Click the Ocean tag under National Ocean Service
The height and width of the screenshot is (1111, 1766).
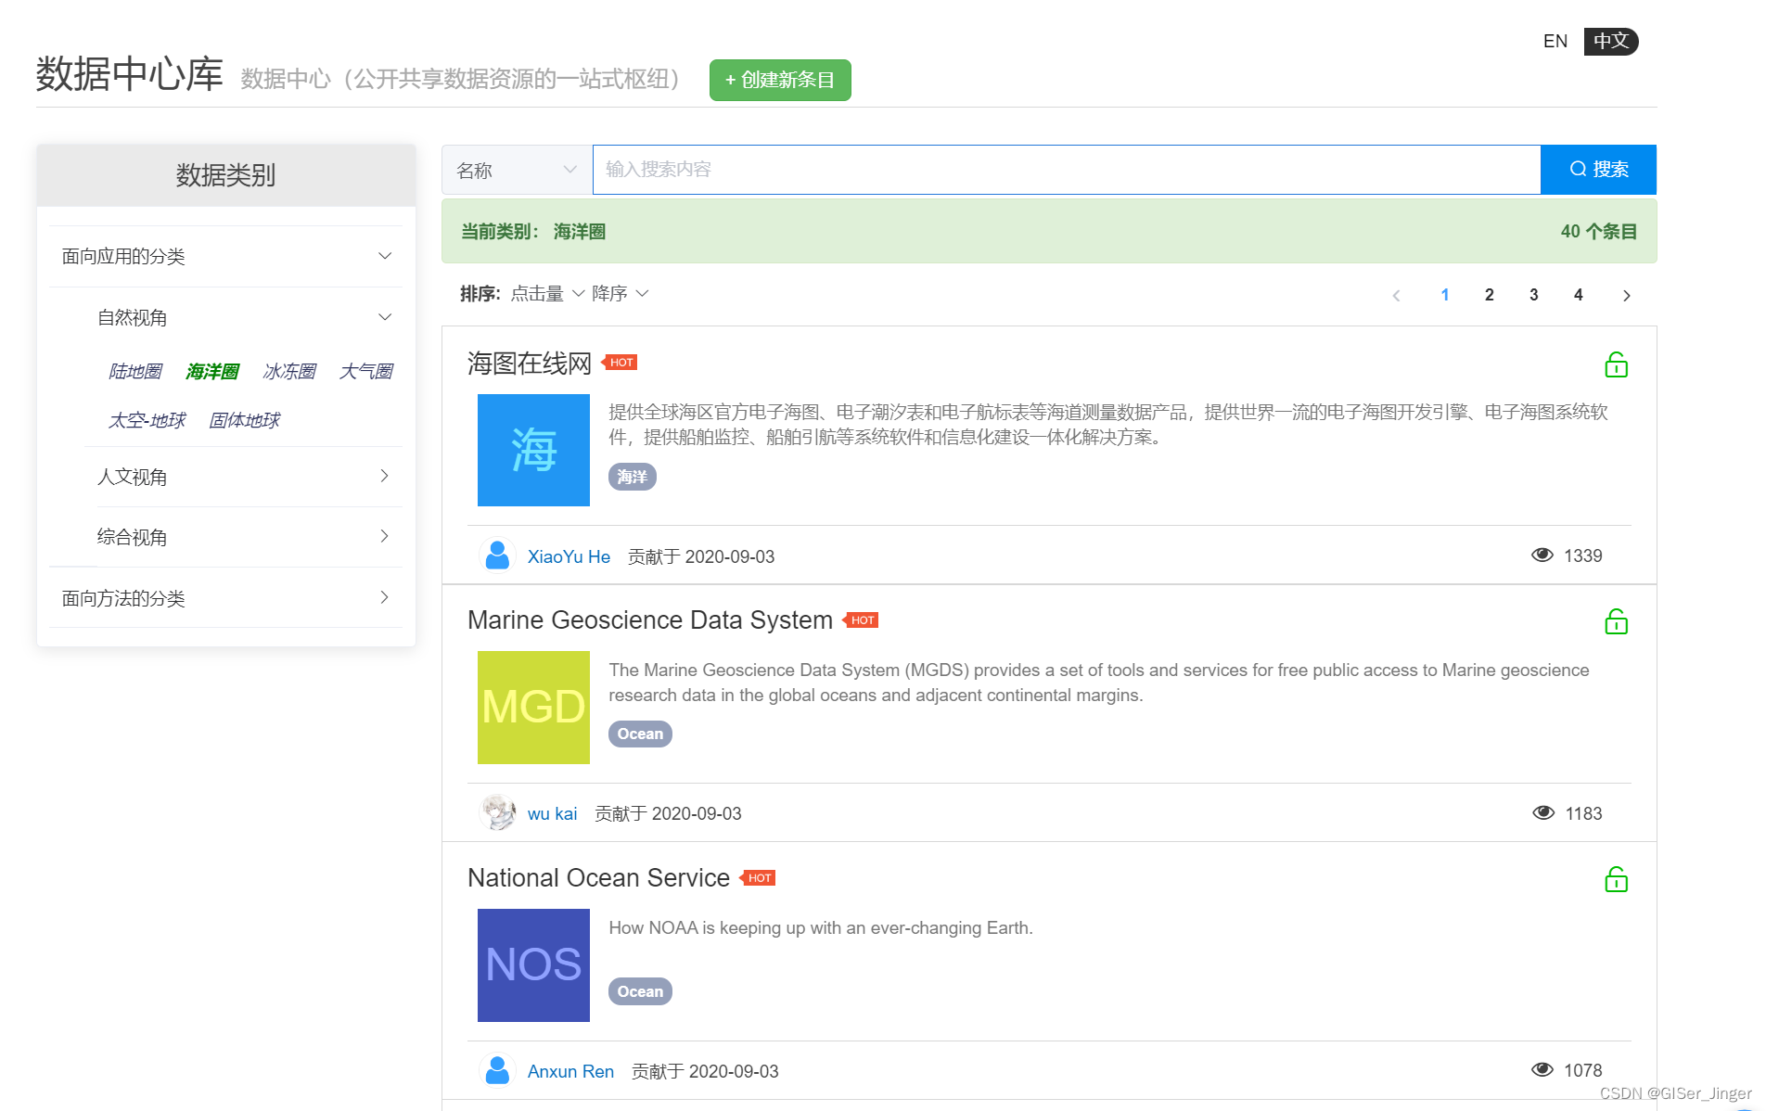point(640,991)
